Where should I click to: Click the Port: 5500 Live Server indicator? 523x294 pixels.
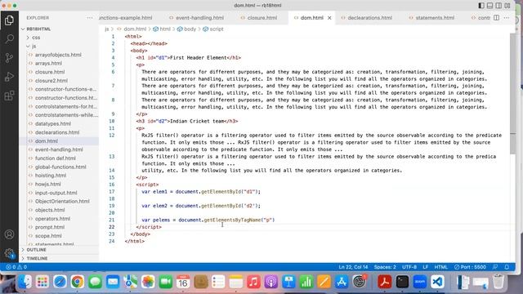coord(470,267)
